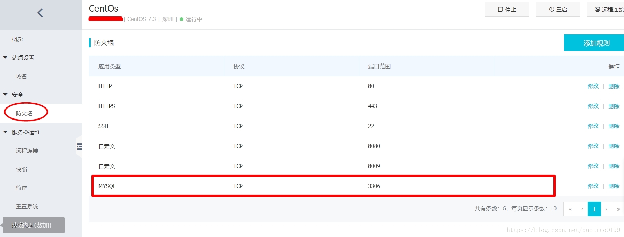Click the 运行中 running status indicator
The image size is (624, 237).
[191, 19]
